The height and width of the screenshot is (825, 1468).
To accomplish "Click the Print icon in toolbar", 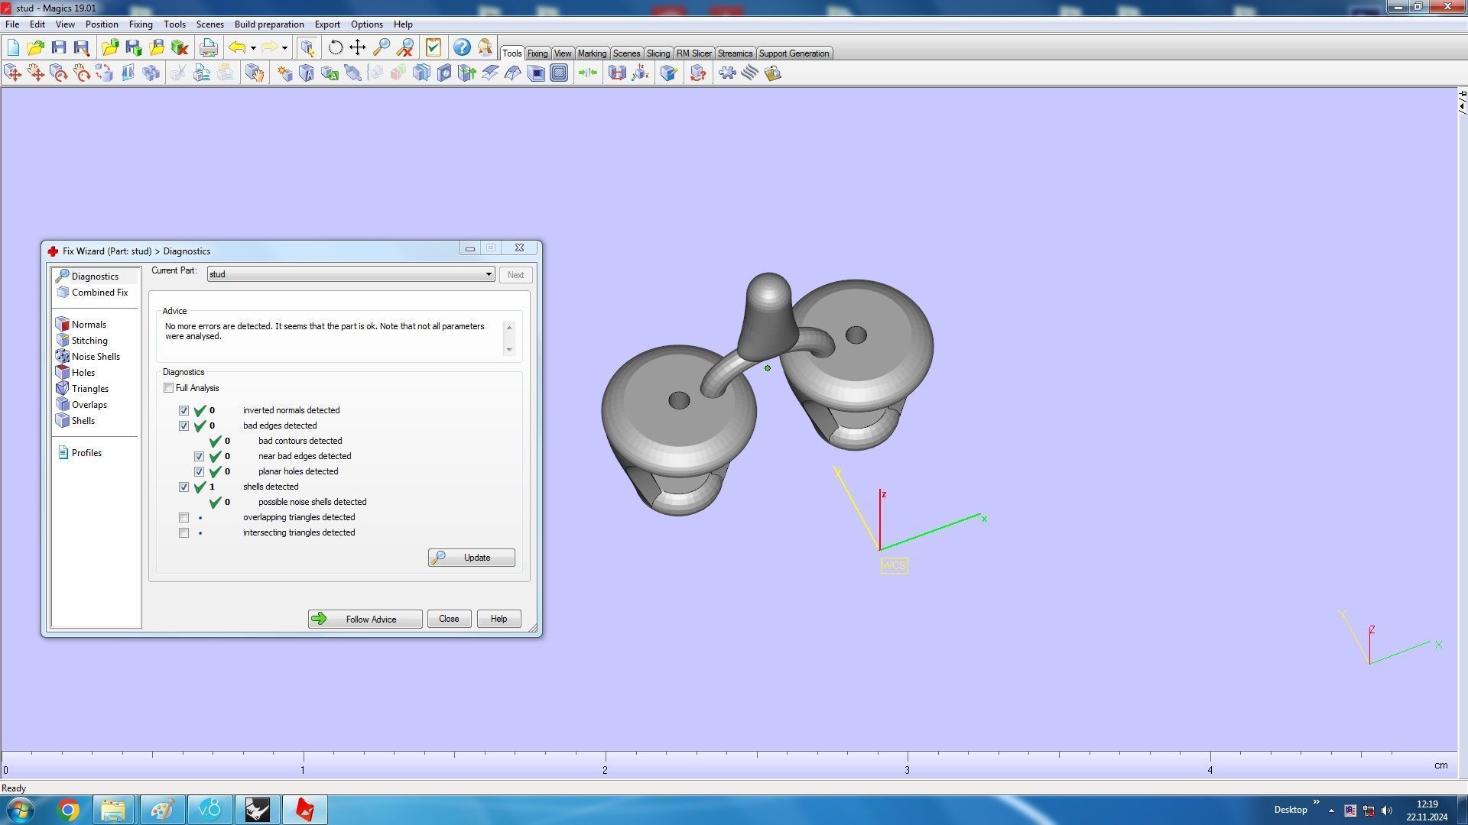I will point(208,47).
